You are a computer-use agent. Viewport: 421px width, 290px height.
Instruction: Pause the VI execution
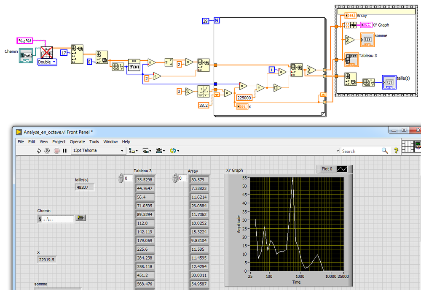(65, 151)
